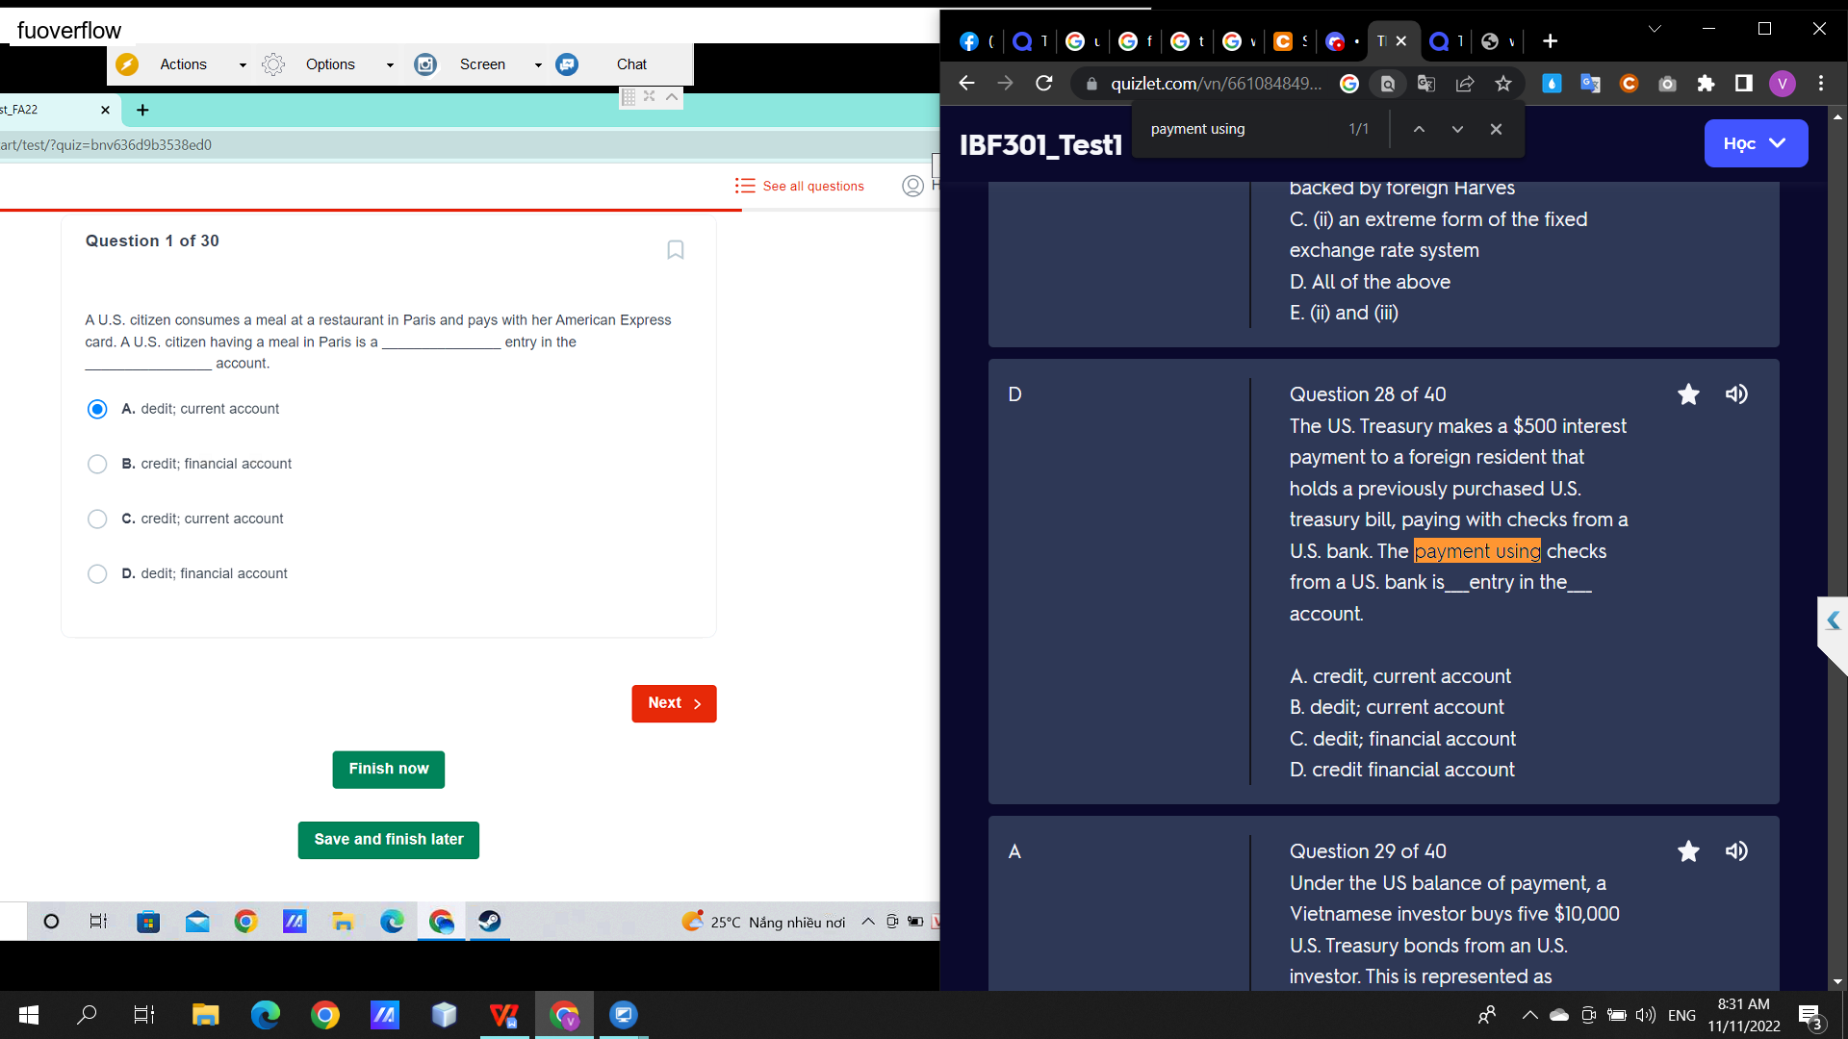Image resolution: width=1848 pixels, height=1039 pixels.
Task: Open the Screen menu
Action: pos(482,64)
